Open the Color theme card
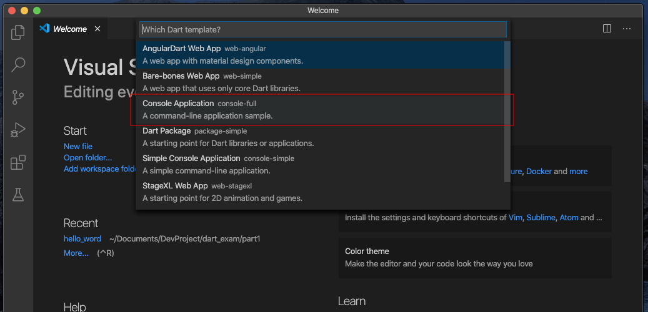648x312 pixels. 475,258
